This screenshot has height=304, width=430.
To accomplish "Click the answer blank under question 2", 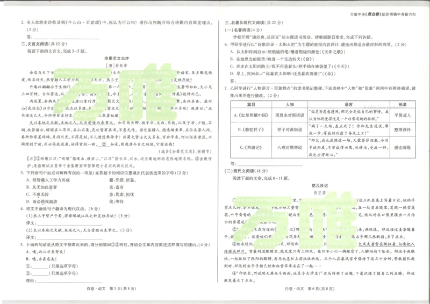I will (x=66, y=37).
